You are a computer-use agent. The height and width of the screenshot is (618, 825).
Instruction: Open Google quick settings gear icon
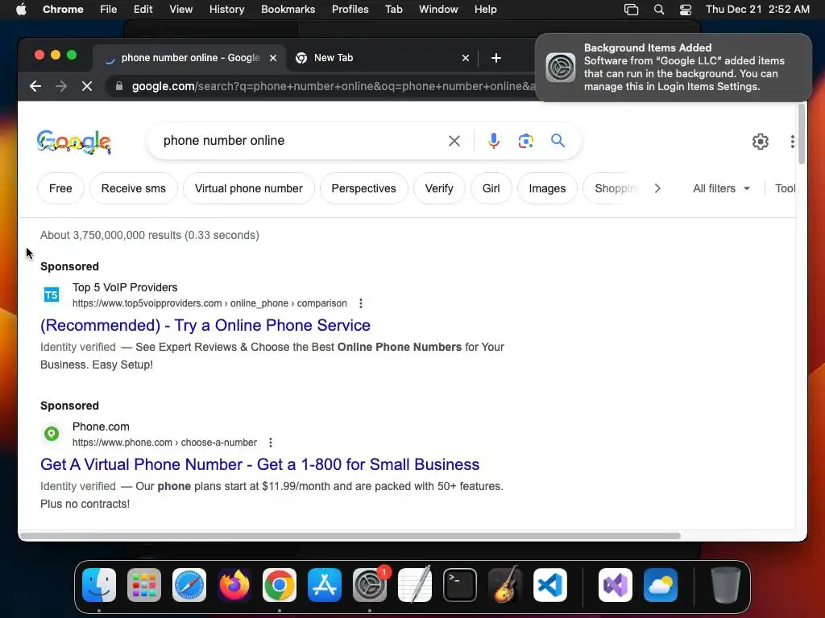click(x=761, y=142)
